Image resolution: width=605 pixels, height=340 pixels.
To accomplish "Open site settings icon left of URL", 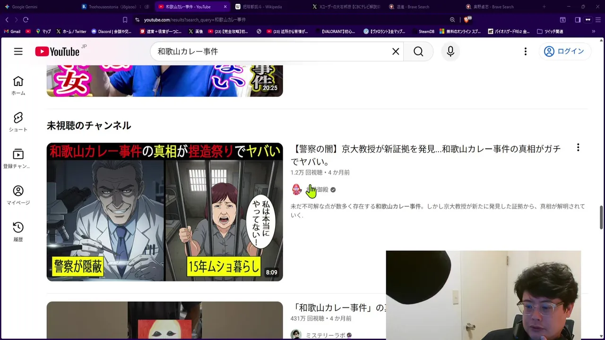I will click(137, 20).
